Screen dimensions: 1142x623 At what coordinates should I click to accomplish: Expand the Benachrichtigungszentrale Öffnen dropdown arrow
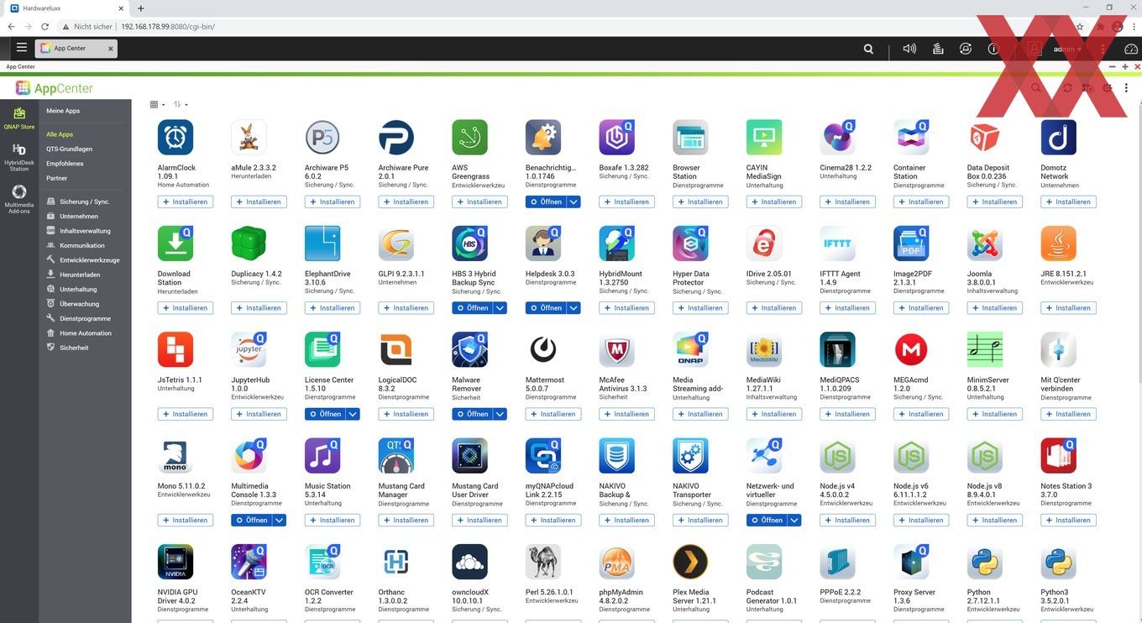[574, 202]
